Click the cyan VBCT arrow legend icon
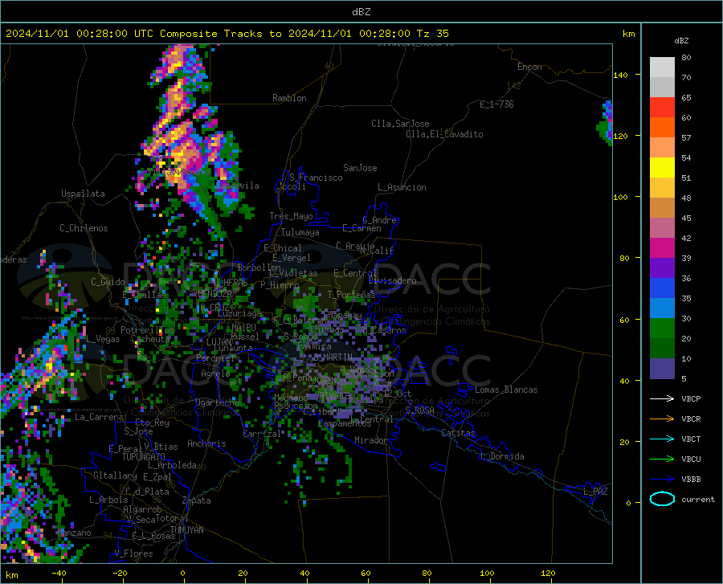 tap(662, 439)
